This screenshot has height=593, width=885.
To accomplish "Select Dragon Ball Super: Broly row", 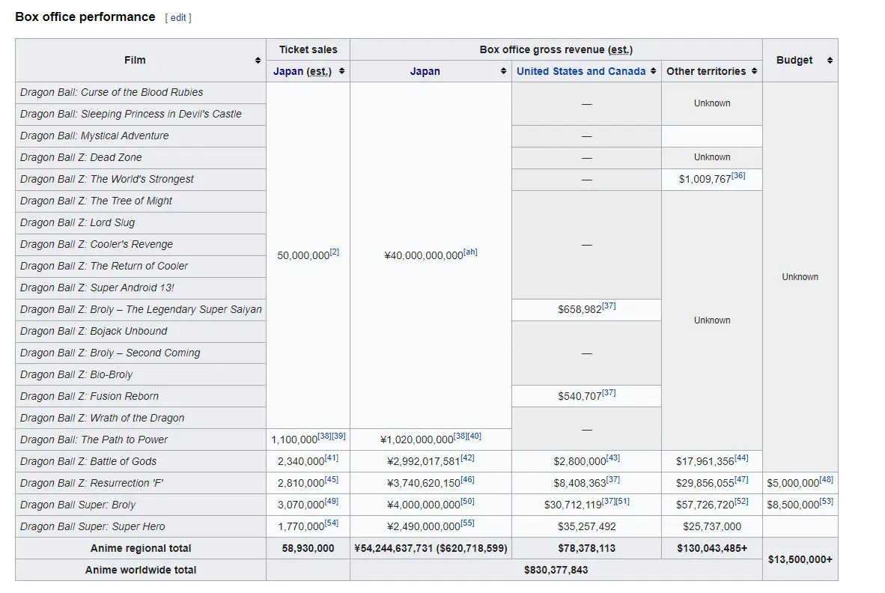I will coord(141,505).
